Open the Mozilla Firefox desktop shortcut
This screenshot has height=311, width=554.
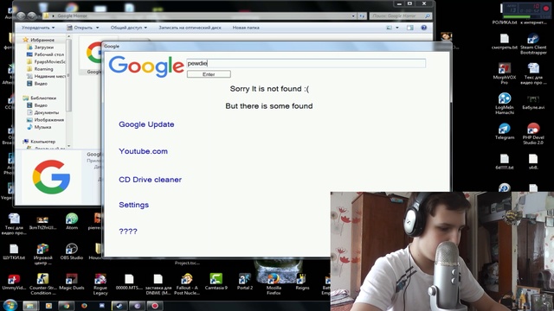[x=274, y=284]
